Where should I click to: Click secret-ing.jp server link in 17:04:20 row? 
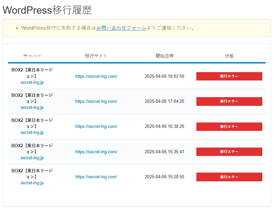click(32, 107)
